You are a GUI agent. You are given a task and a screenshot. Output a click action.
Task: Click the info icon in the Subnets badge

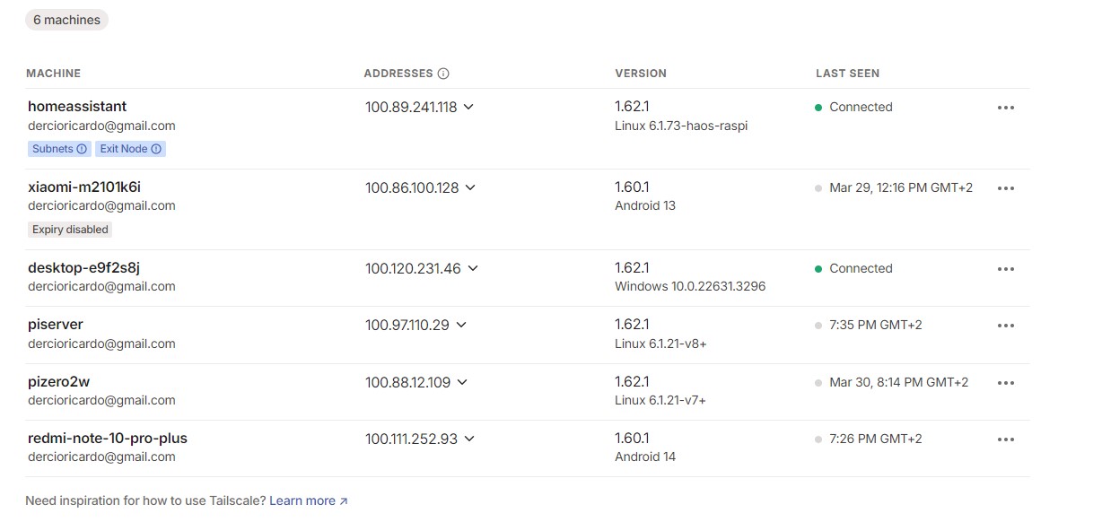click(83, 149)
